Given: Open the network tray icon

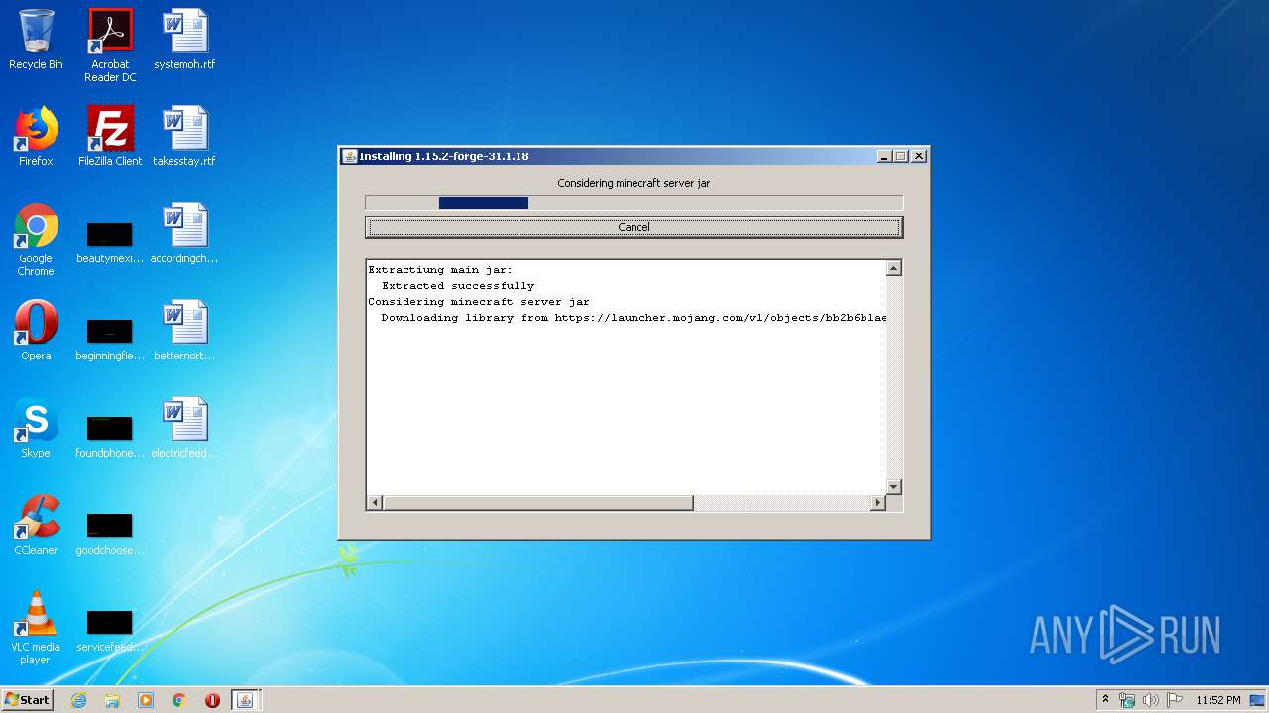Looking at the screenshot, I should pos(1127,700).
